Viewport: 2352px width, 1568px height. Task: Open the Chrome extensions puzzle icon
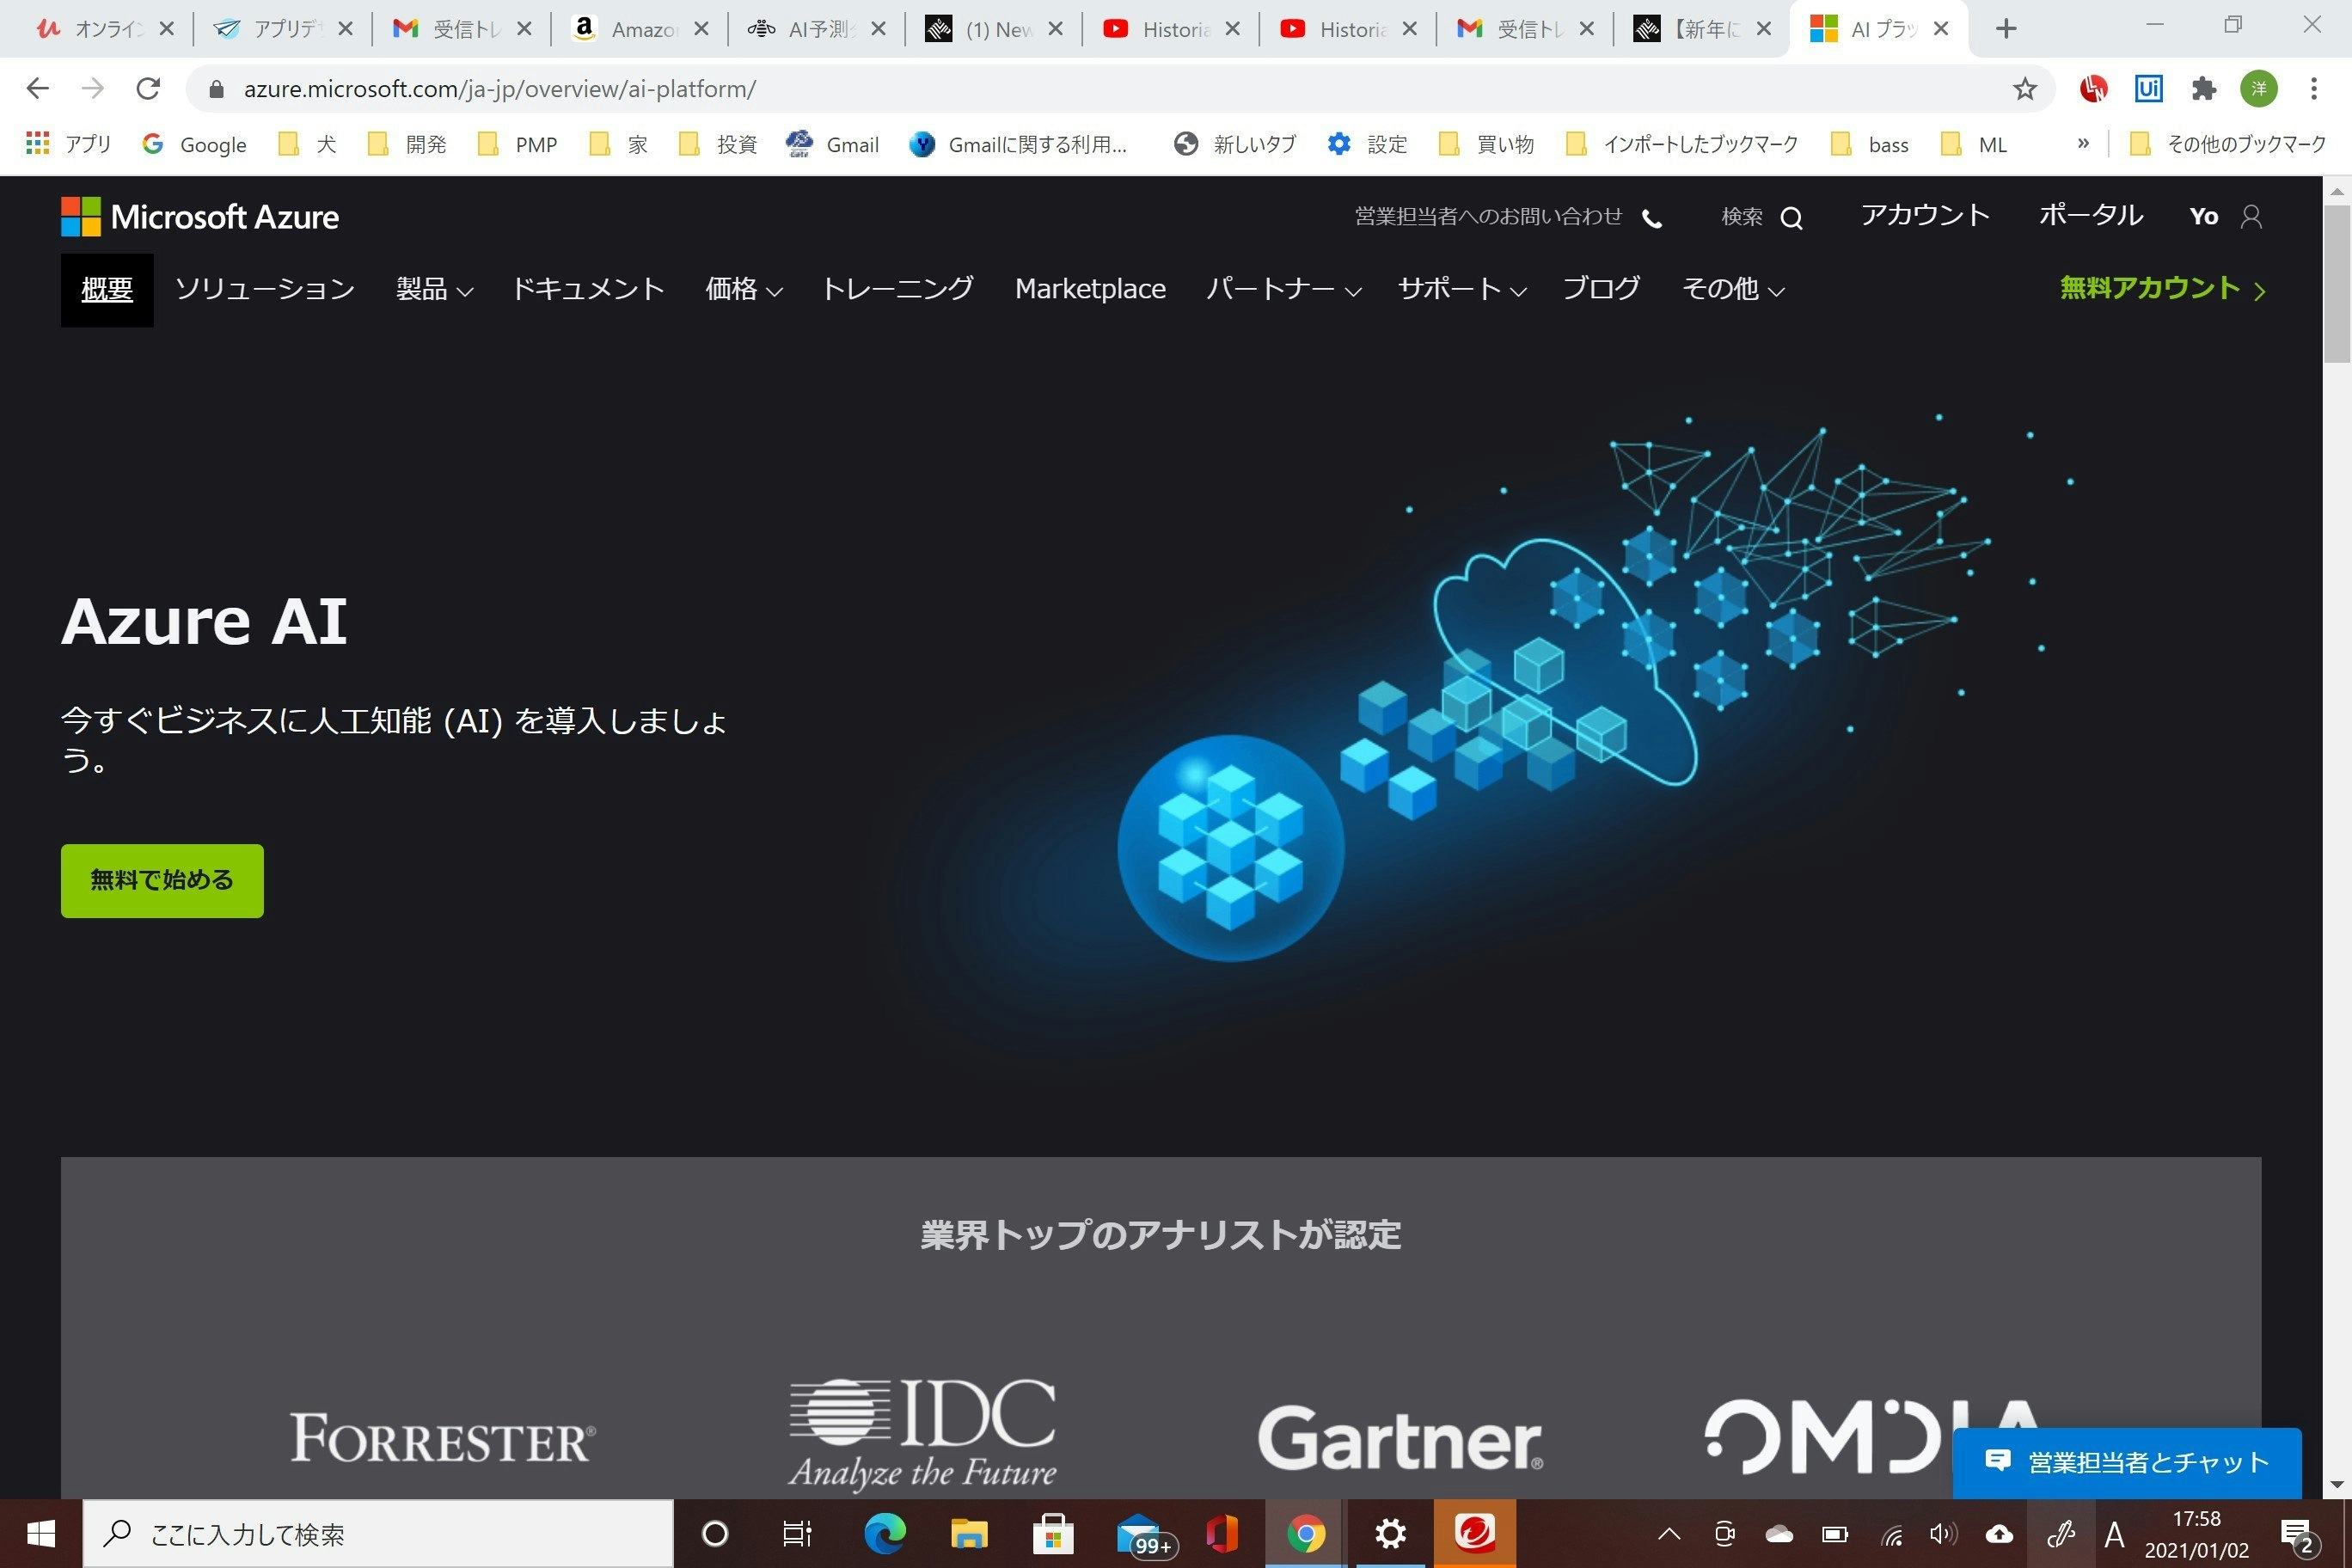2203,88
